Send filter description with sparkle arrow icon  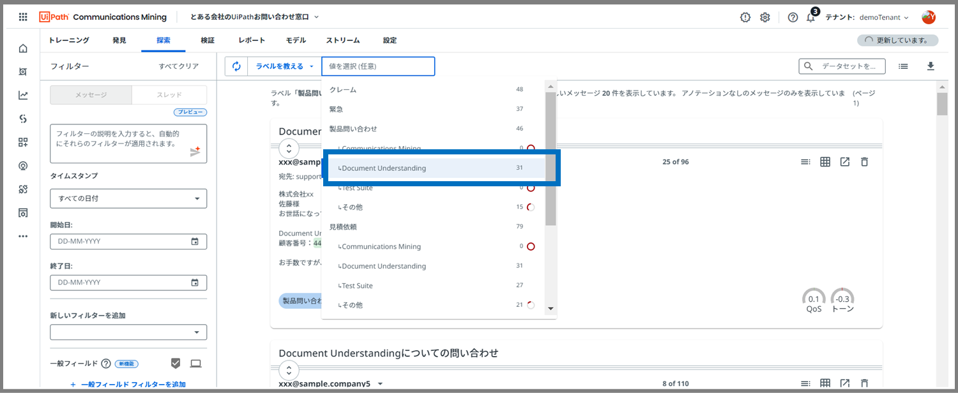tap(195, 151)
